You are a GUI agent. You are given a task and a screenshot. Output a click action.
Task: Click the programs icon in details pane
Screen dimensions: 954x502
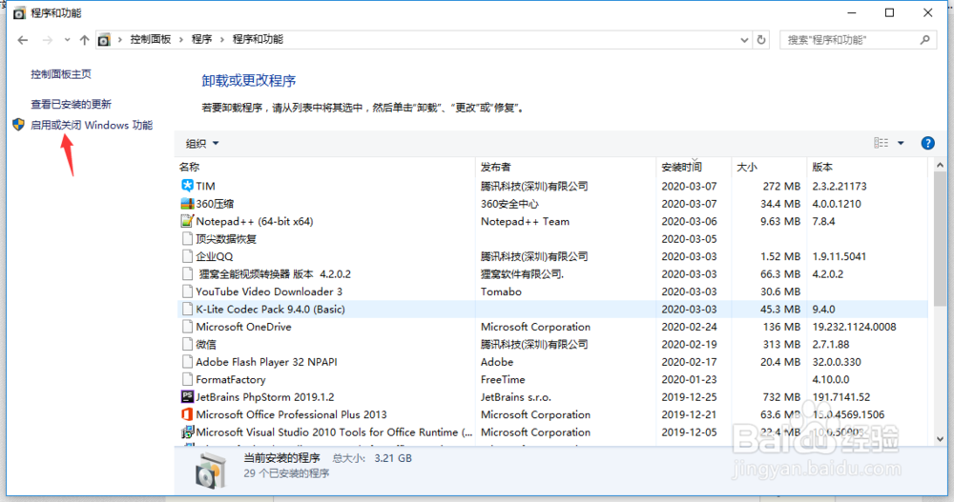pyautogui.click(x=211, y=471)
